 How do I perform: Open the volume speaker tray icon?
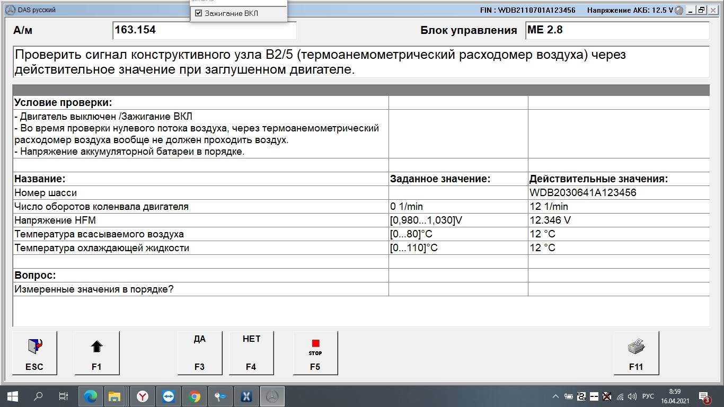click(x=632, y=396)
